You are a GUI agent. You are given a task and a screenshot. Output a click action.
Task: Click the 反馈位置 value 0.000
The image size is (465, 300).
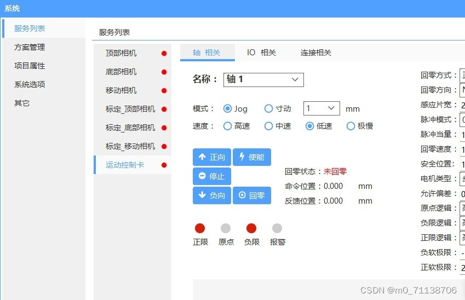click(x=334, y=201)
